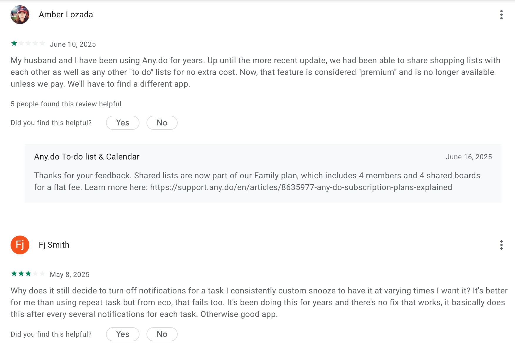
Task: Click Amber's review text about shared shopping lists
Action: pos(255,72)
